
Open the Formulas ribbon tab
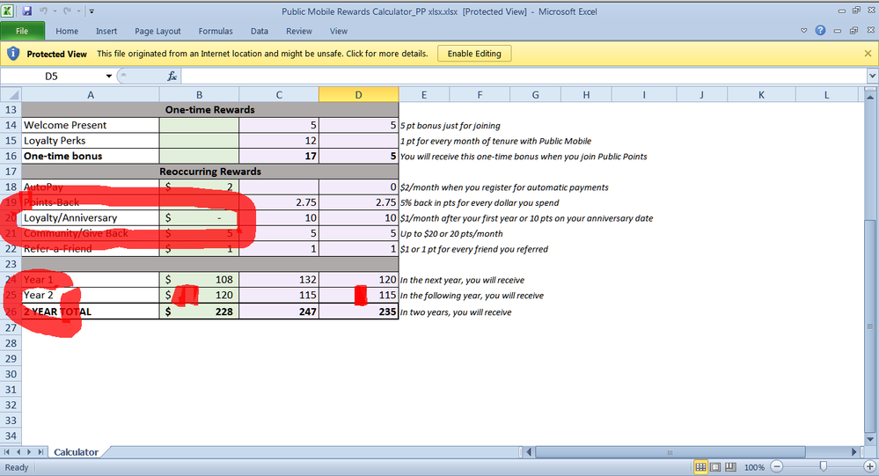tap(216, 31)
